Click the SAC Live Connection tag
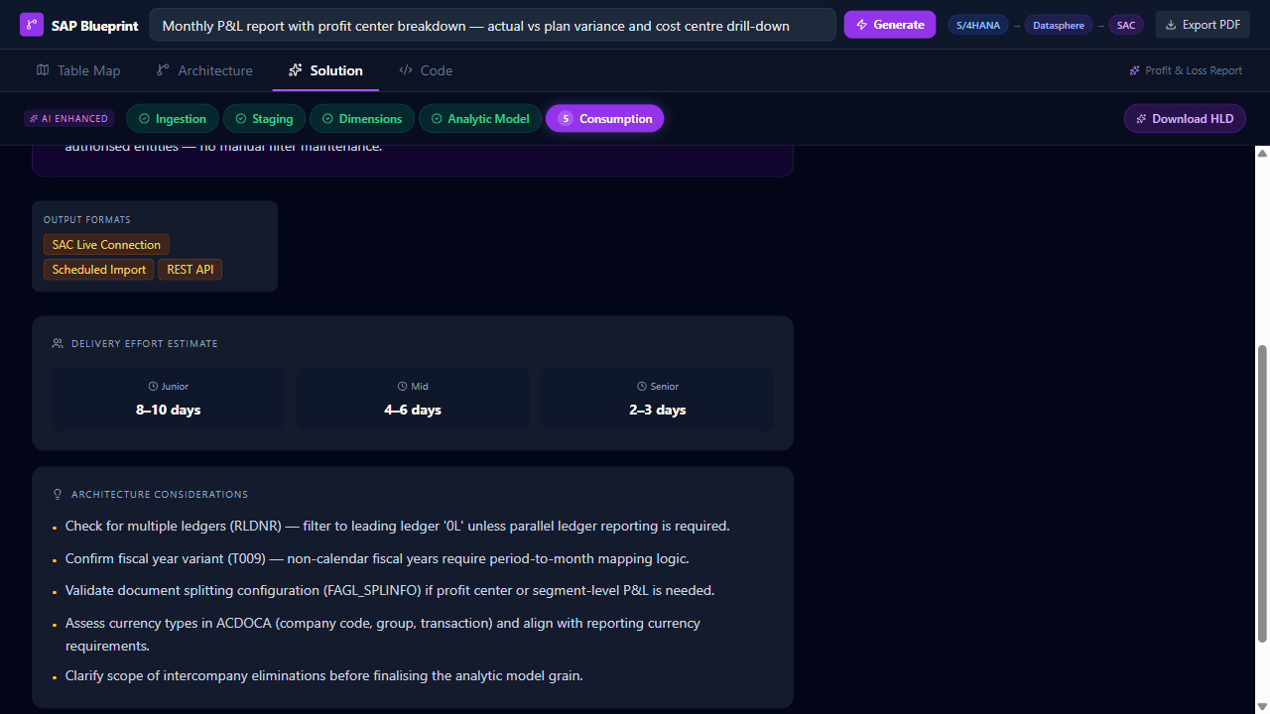The width and height of the screenshot is (1270, 714). point(106,245)
